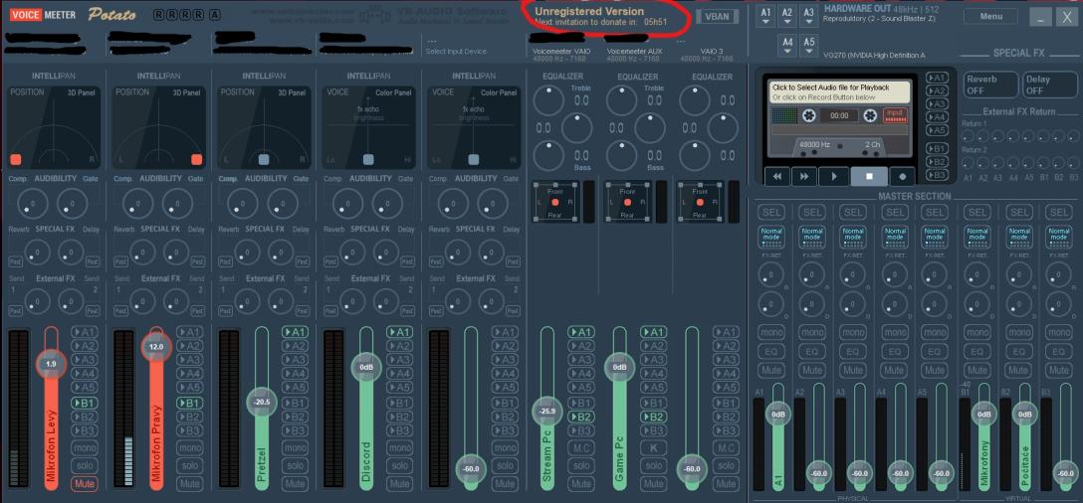
Task: Click the Reverb Post button on Mikrofon Levy strip
Action: pyautogui.click(x=15, y=262)
